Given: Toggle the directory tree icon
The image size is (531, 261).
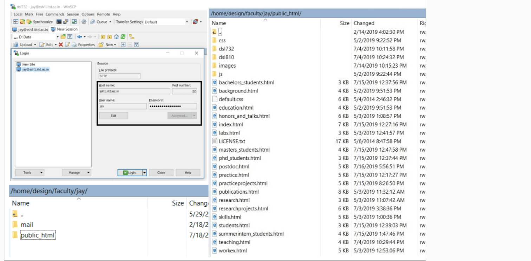Looking at the screenshot, I should [132, 37].
